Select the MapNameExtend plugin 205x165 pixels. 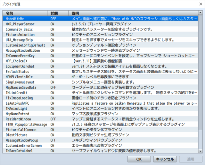pos(100,114)
